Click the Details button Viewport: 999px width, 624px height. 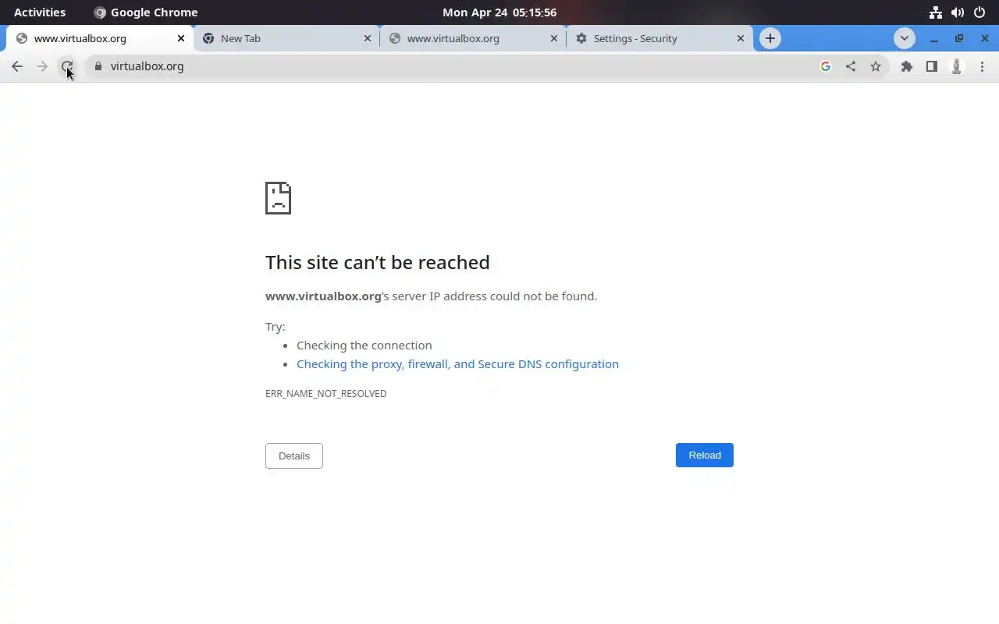coord(294,456)
